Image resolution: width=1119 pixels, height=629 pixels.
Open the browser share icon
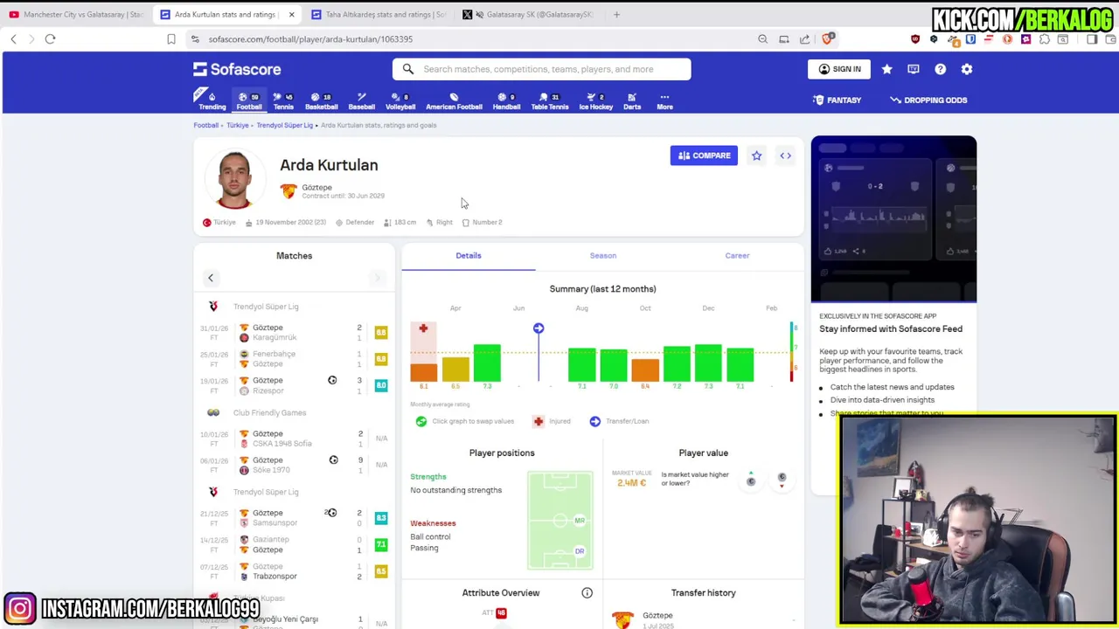(x=804, y=38)
